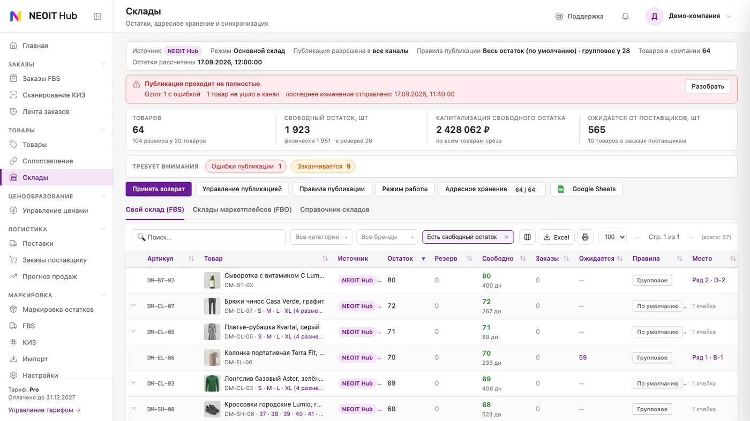The image size is (750, 421).
Task: Open Управление публикацией
Action: pyautogui.click(x=242, y=189)
